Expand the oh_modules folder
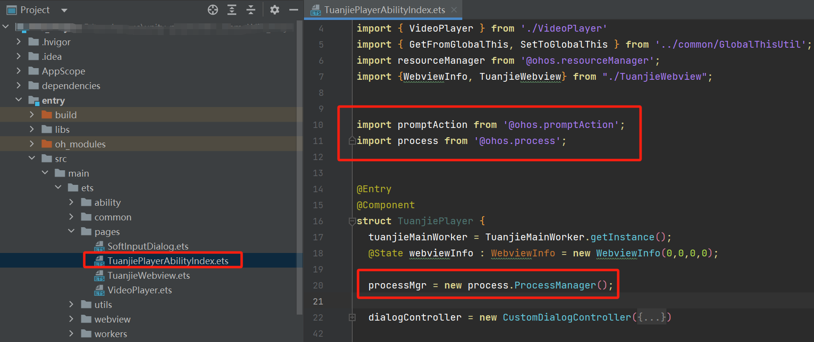 32,144
